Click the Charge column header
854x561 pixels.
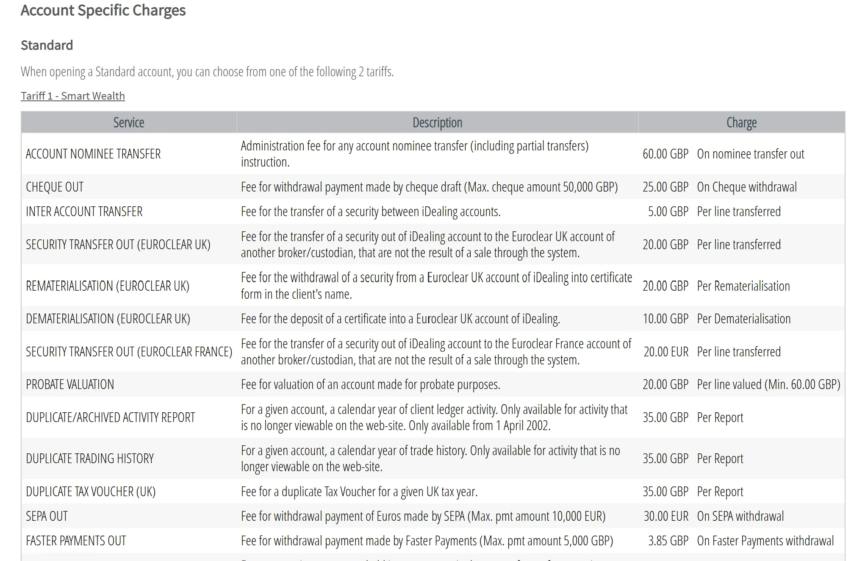741,122
